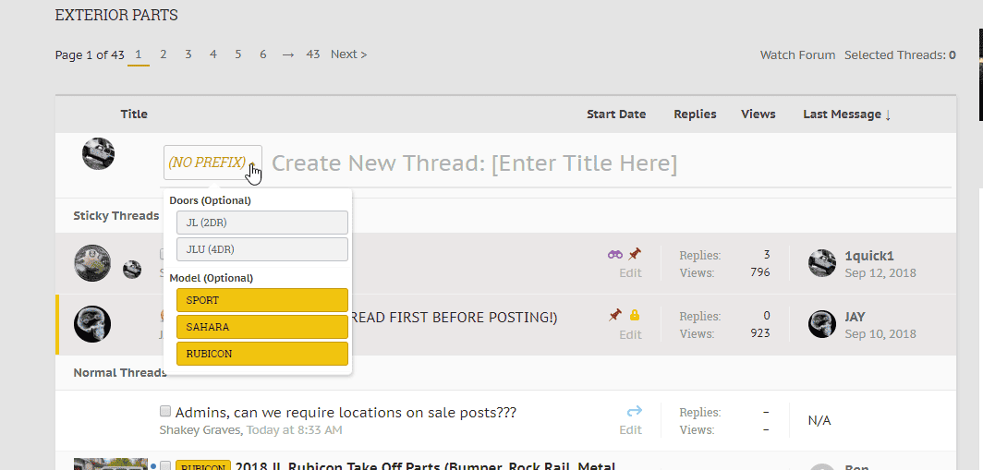Go to page 2 of the forum
Viewport: 983px width, 470px height.
(163, 54)
